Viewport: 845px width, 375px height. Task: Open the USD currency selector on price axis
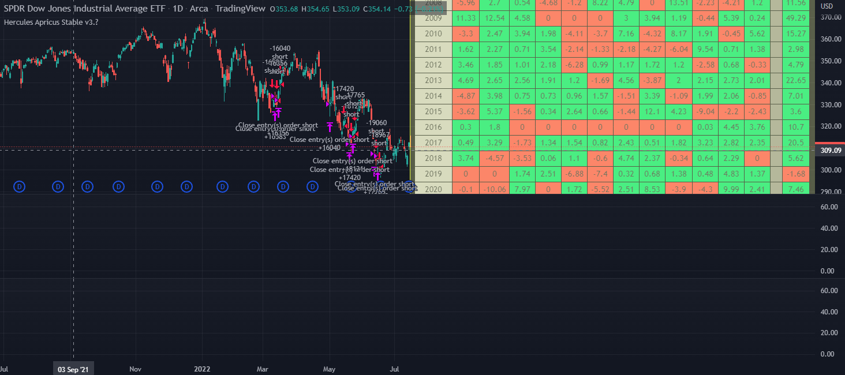(827, 6)
